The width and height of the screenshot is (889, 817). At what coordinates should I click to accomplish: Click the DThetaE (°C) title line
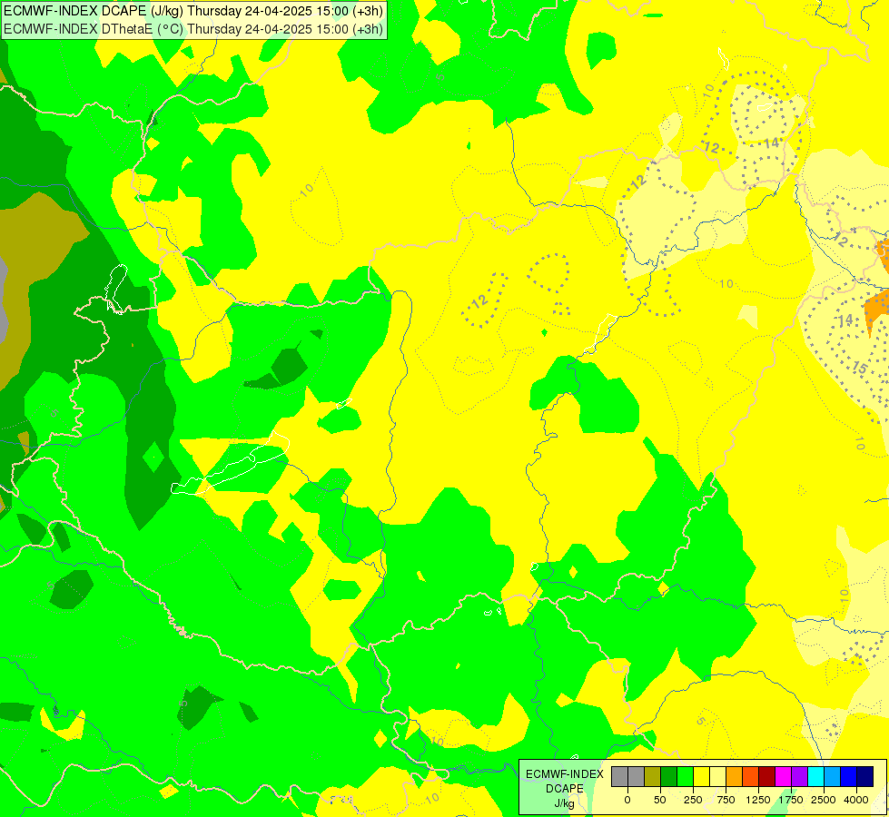click(193, 29)
